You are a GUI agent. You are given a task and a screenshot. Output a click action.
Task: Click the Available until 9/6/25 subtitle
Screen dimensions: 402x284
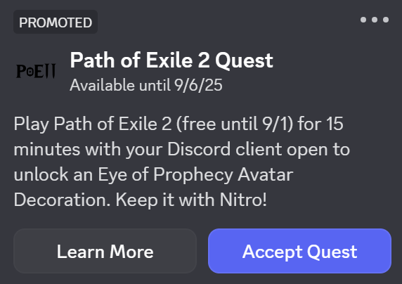coord(146,85)
